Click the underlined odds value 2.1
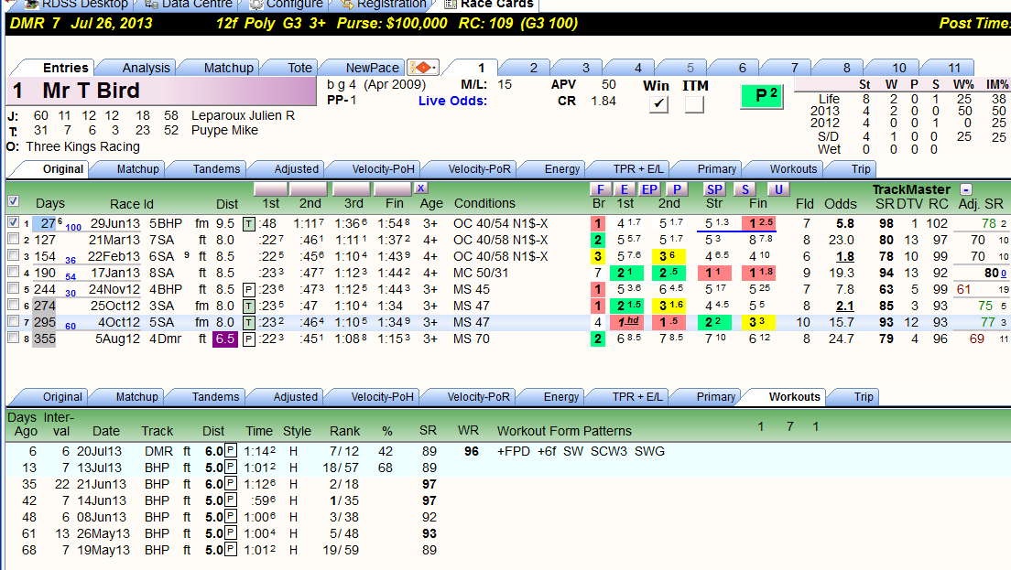Screen dimensions: 1011x570 (844, 306)
